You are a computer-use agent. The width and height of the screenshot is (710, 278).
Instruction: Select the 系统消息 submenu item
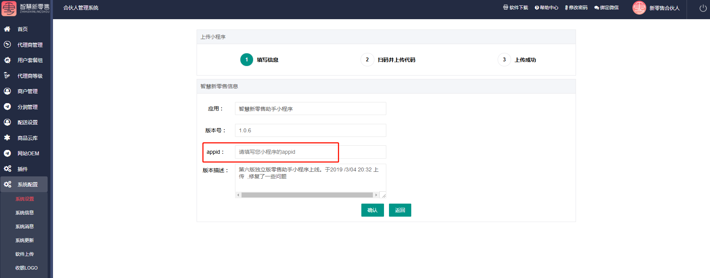(25, 227)
